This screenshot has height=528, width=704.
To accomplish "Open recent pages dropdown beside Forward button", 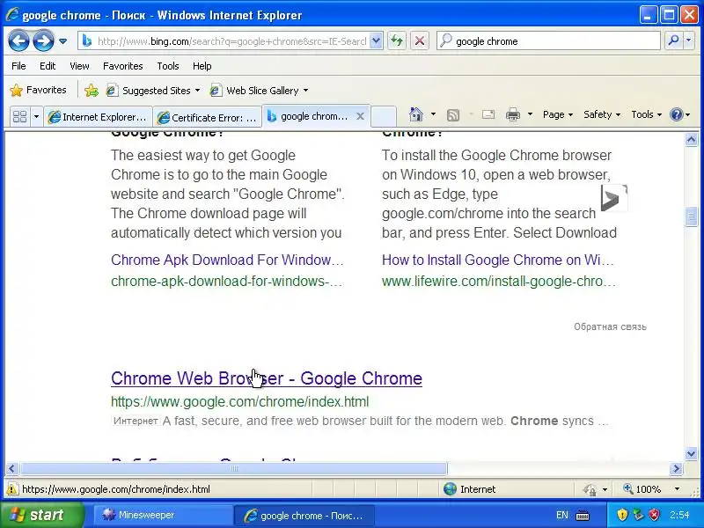I will [x=62, y=41].
